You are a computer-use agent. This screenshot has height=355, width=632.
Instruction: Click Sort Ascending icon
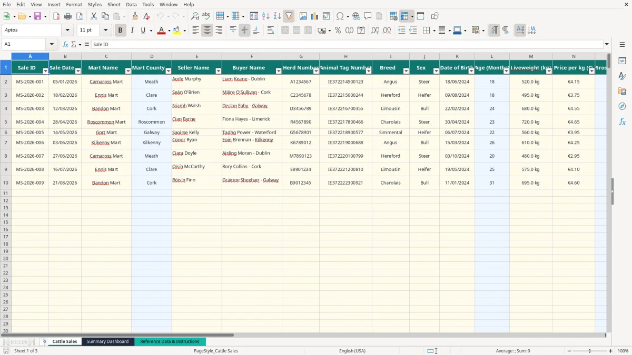click(x=266, y=16)
